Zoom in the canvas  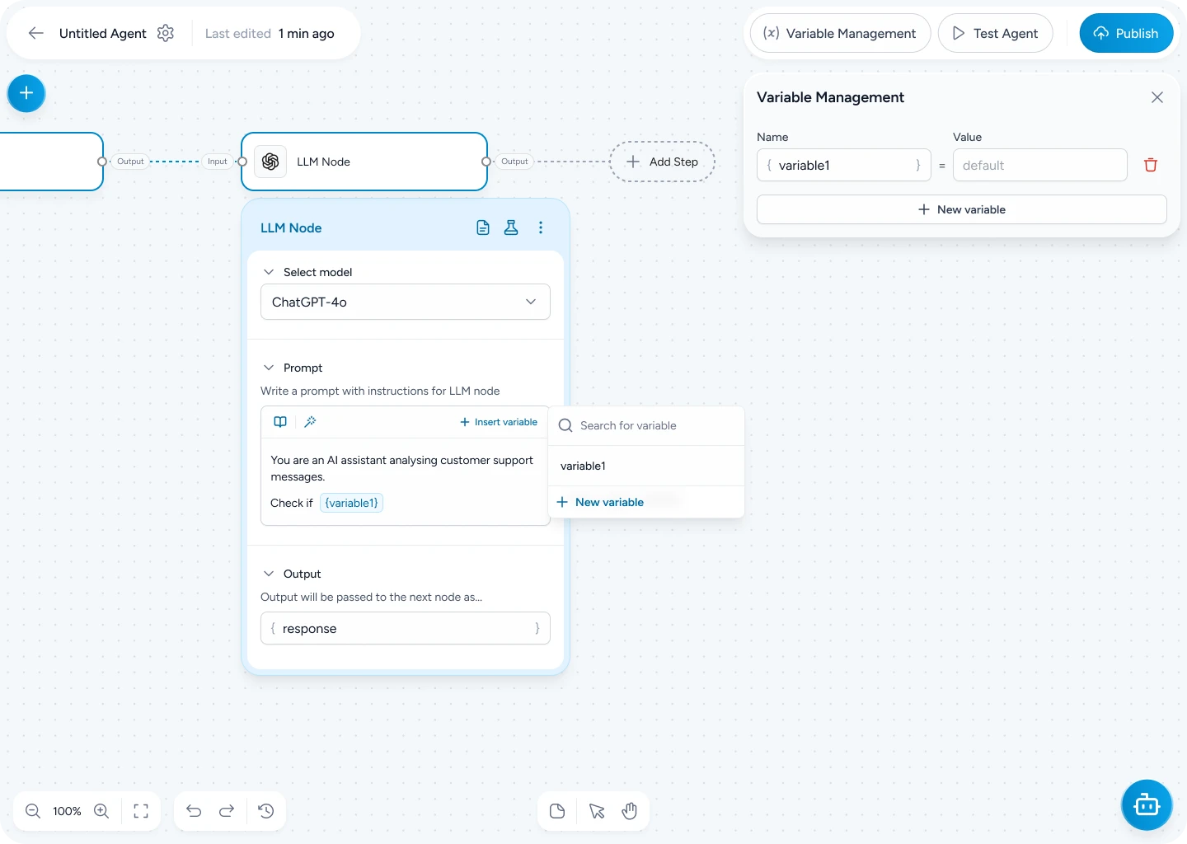click(x=101, y=811)
